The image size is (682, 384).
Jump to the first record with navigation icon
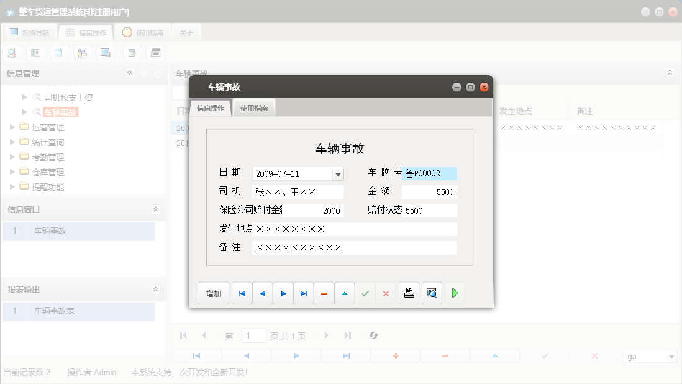[x=241, y=293]
